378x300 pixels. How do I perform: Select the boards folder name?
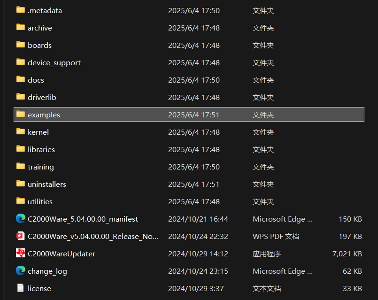(x=39, y=46)
